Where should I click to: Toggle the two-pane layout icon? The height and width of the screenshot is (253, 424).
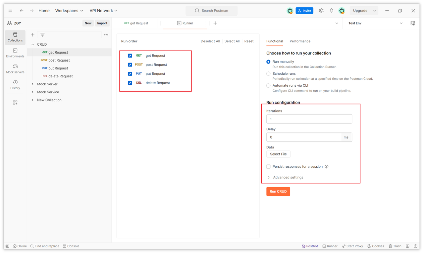point(408,246)
